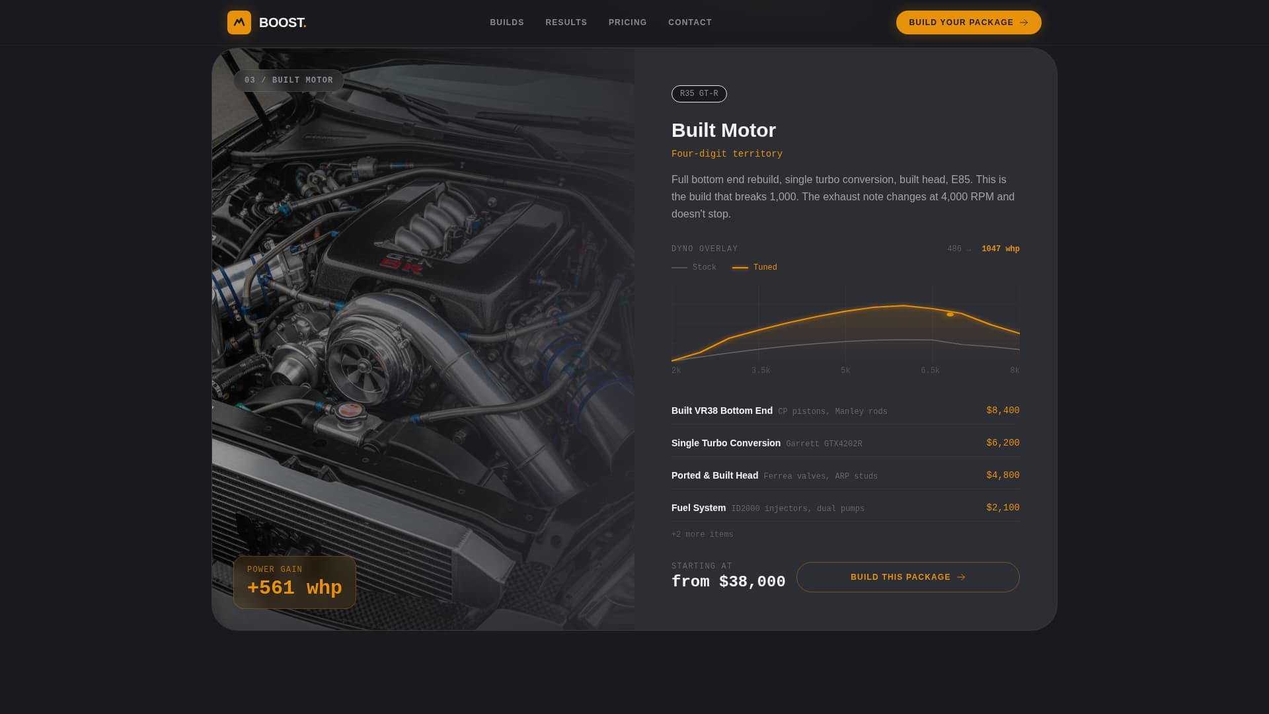The height and width of the screenshot is (714, 1269).
Task: Open the Builds nav item
Action: click(507, 22)
